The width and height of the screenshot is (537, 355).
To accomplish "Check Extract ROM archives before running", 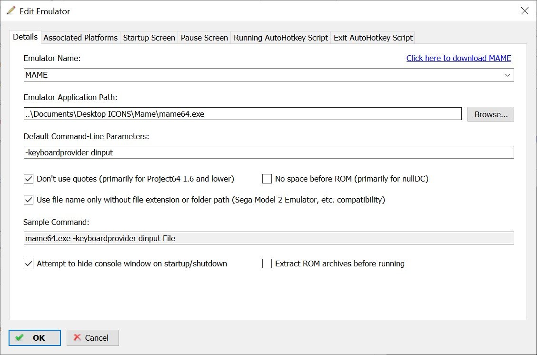I will 267,264.
